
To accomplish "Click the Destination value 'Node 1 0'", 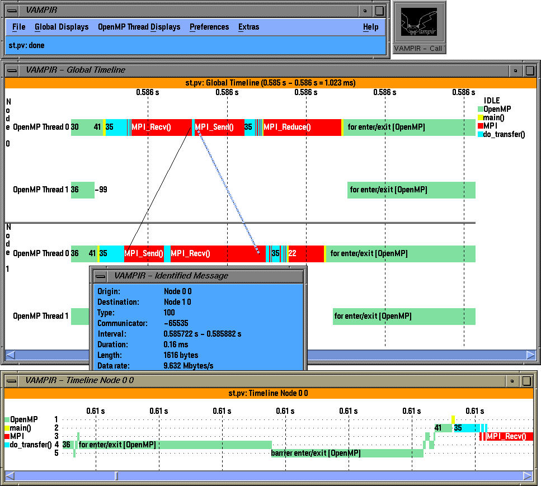I will point(177,302).
